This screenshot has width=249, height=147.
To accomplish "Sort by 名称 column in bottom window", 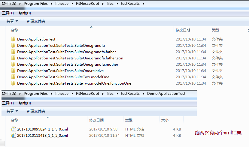I will tap(14, 120).
